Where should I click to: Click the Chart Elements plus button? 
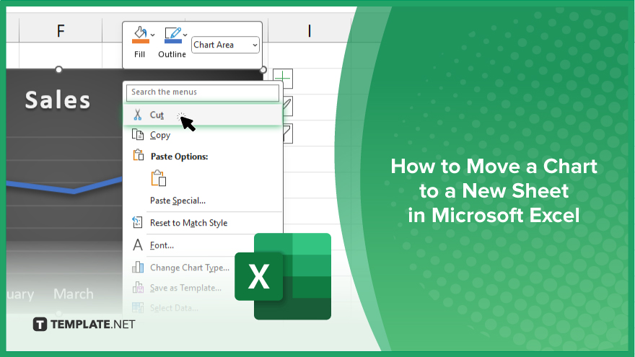[x=283, y=79]
